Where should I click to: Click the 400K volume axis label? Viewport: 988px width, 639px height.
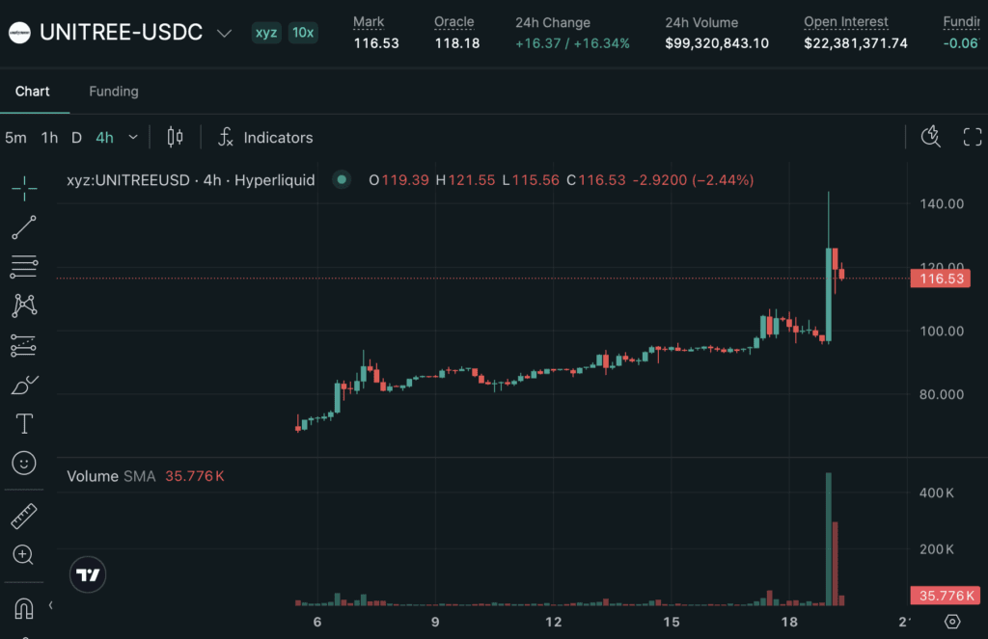coord(936,493)
